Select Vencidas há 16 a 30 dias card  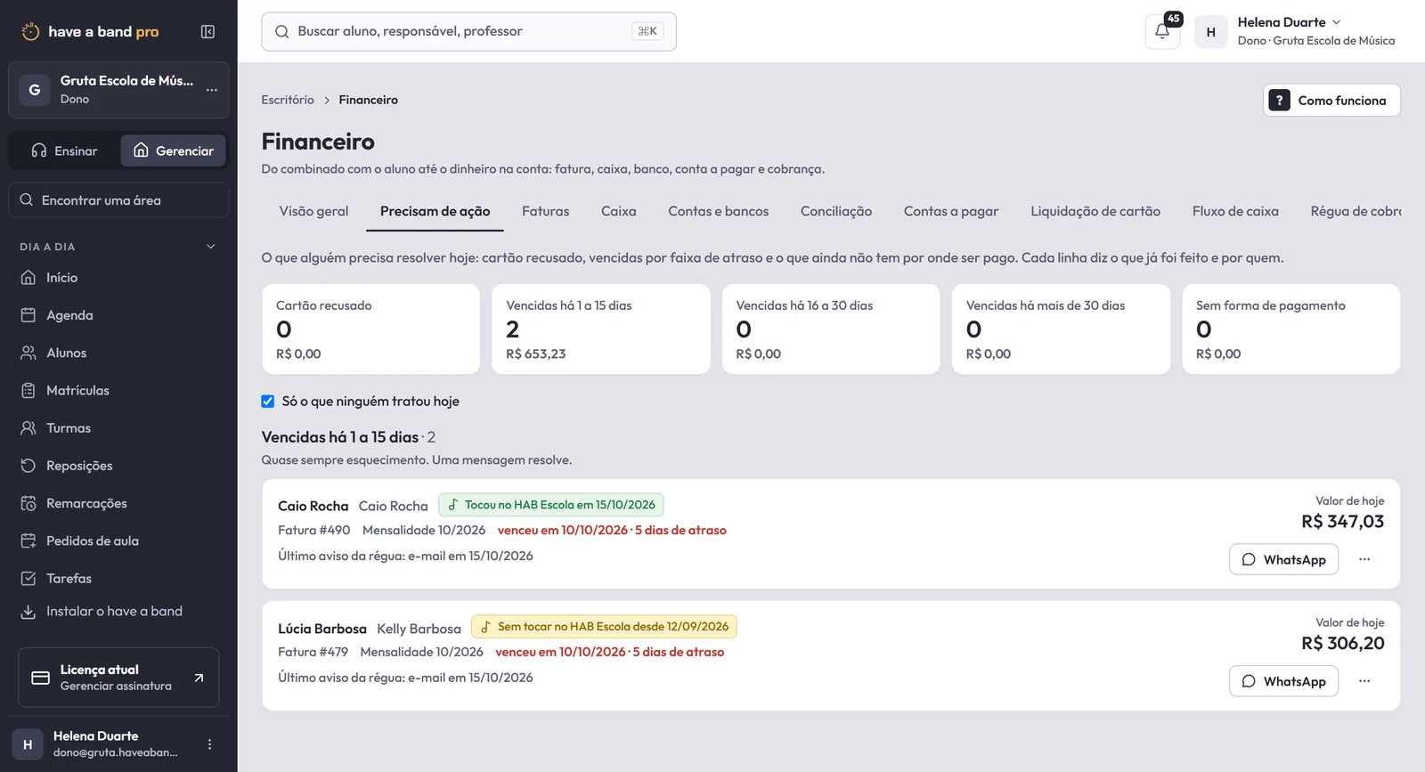click(x=830, y=329)
